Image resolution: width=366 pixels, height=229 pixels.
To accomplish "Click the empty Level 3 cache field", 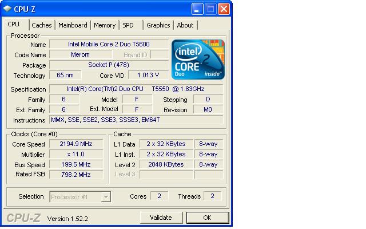I will click(166, 174).
